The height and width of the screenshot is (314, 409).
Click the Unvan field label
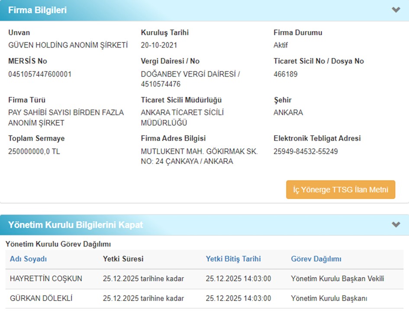19,32
